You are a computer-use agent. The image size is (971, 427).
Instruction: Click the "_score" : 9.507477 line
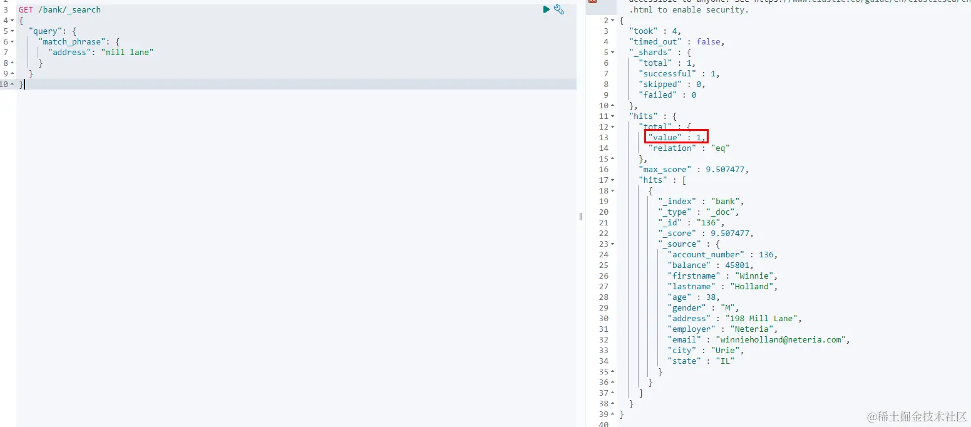click(706, 234)
